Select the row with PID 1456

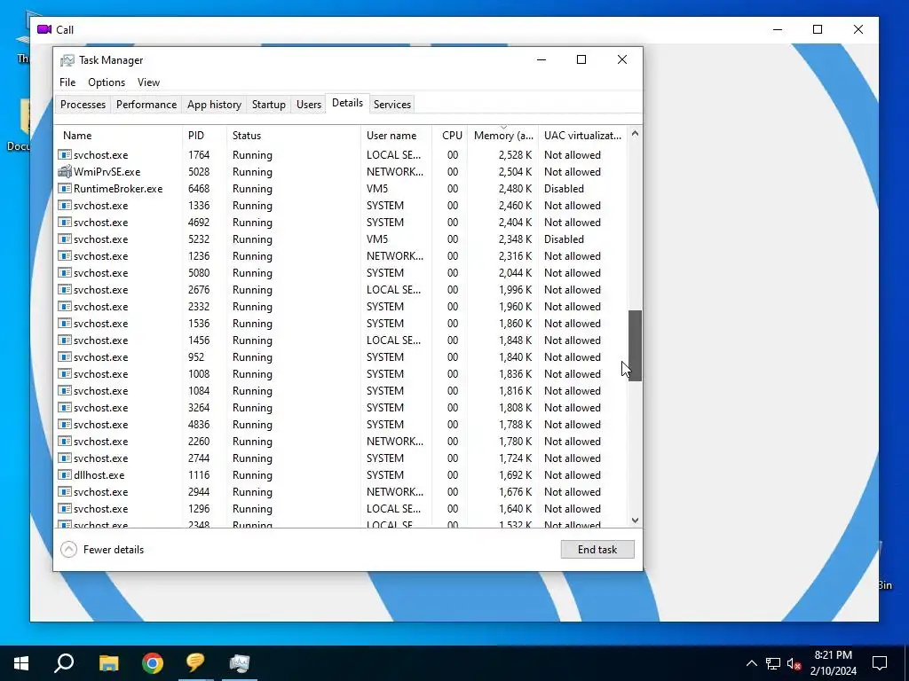342,340
